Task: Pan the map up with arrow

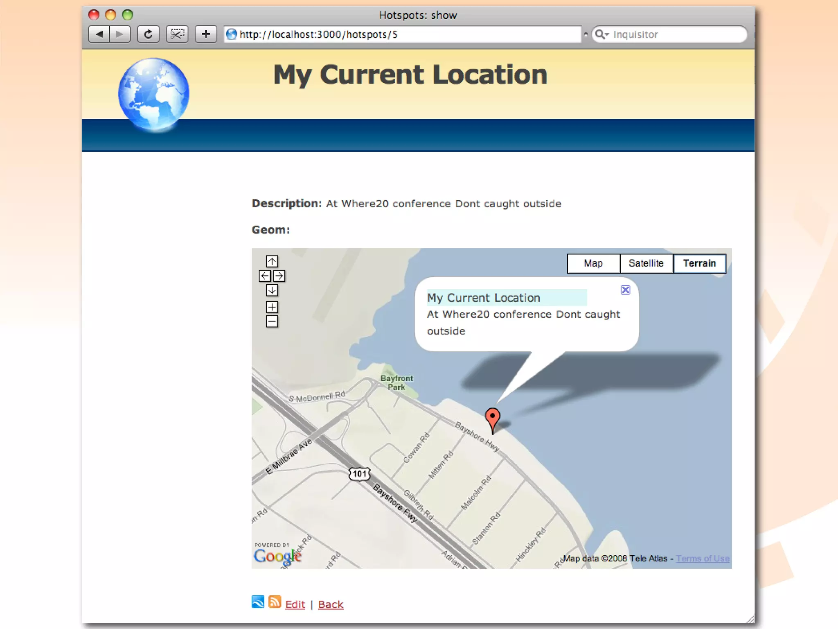Action: coord(272,261)
